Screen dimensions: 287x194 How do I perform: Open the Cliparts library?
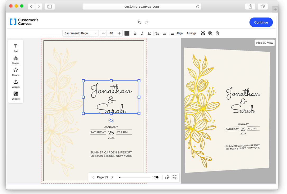pyautogui.click(x=16, y=71)
